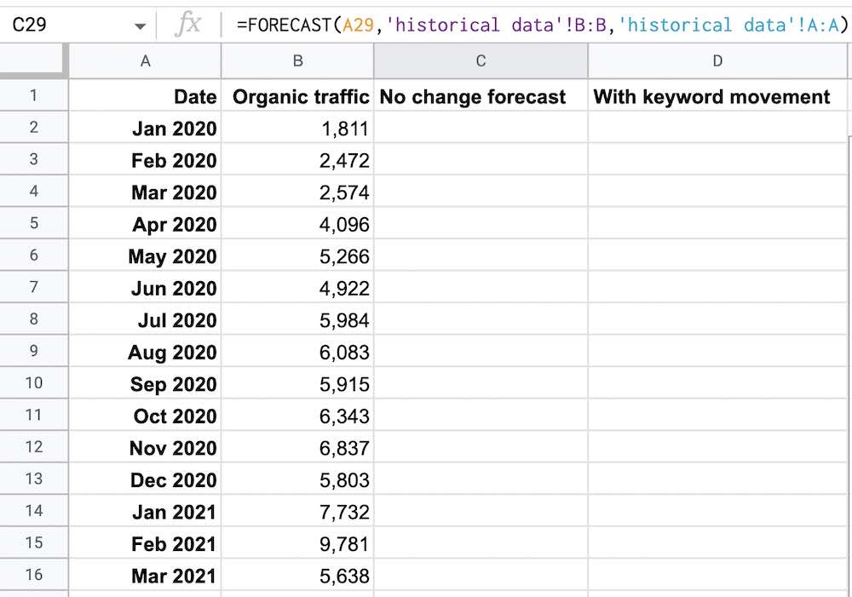Click the fx function icon
The width and height of the screenshot is (852, 597).
187,25
